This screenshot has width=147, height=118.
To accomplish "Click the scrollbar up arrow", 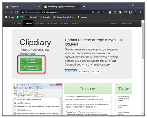I will click(x=143, y=22).
